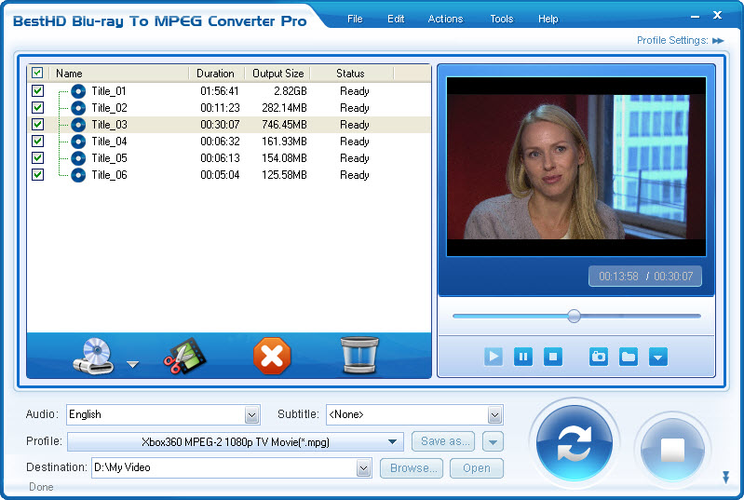This screenshot has height=500, width=744.
Task: Expand the Subtitle dropdown
Action: pos(494,415)
